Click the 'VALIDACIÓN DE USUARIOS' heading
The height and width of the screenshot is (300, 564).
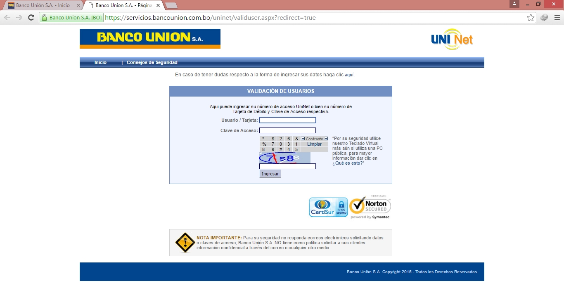click(281, 91)
